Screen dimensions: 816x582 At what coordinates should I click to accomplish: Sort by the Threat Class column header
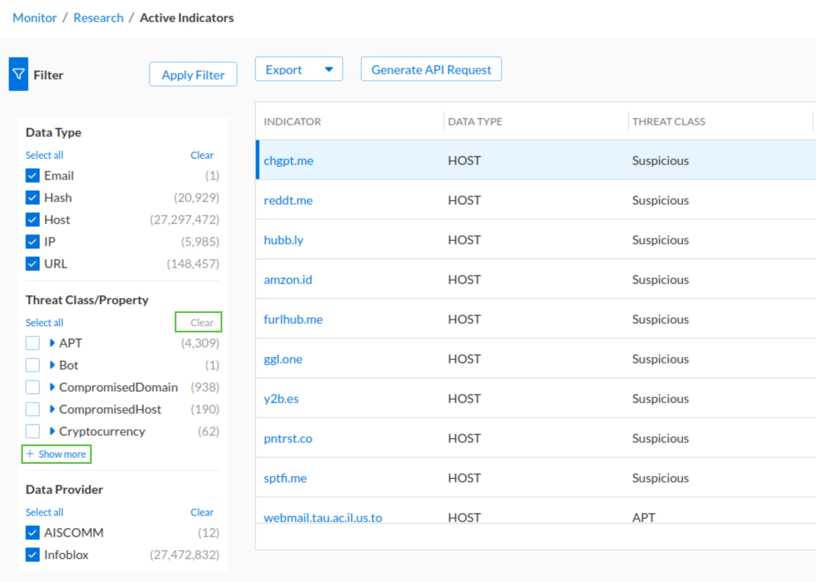[x=668, y=122]
